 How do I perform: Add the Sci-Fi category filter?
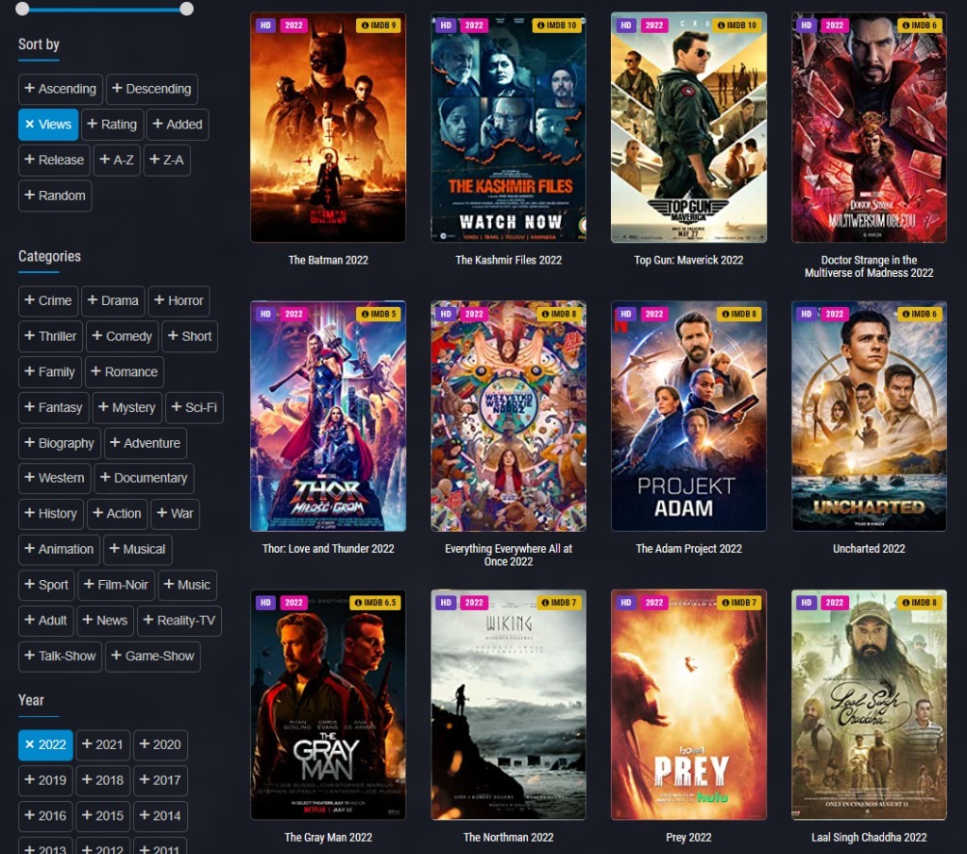[x=194, y=408]
